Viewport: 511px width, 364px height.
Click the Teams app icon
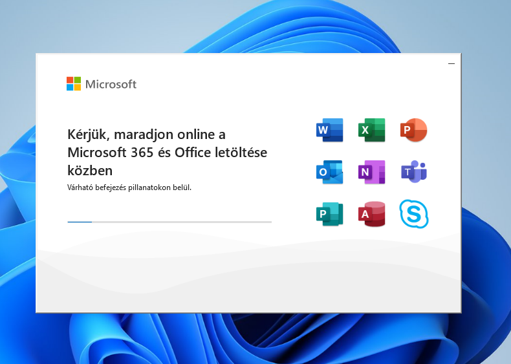(414, 172)
